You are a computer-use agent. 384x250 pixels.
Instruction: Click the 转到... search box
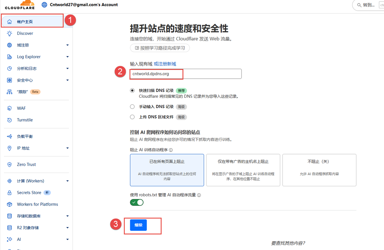pos(368,5)
